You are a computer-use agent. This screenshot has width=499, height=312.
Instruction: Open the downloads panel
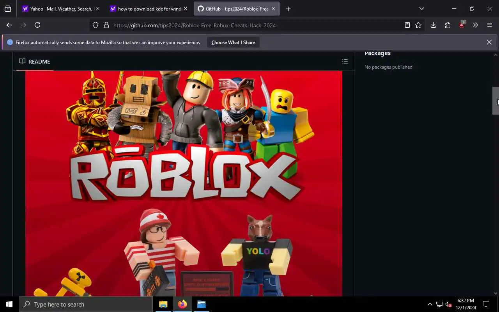pyautogui.click(x=433, y=25)
